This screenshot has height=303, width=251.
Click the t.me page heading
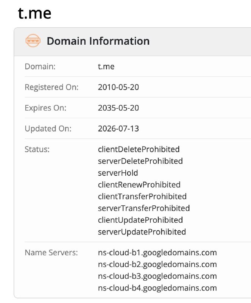coord(34,13)
